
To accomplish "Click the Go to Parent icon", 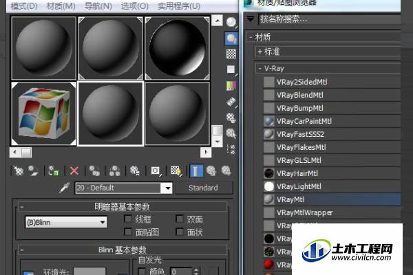I will (x=211, y=170).
